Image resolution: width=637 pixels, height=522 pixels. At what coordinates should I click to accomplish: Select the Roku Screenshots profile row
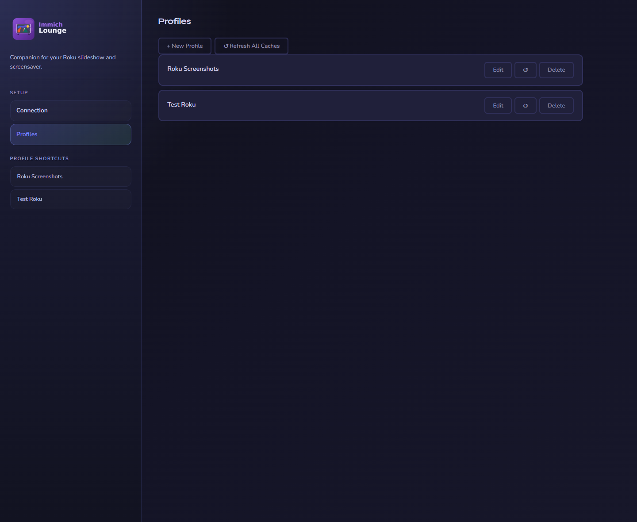(x=310, y=70)
